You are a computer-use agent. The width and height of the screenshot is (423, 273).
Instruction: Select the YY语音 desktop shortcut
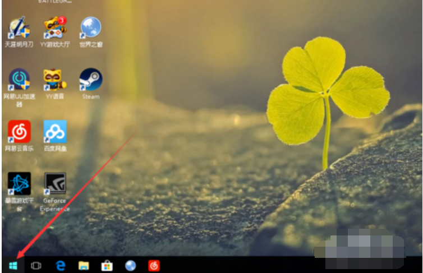[55, 80]
